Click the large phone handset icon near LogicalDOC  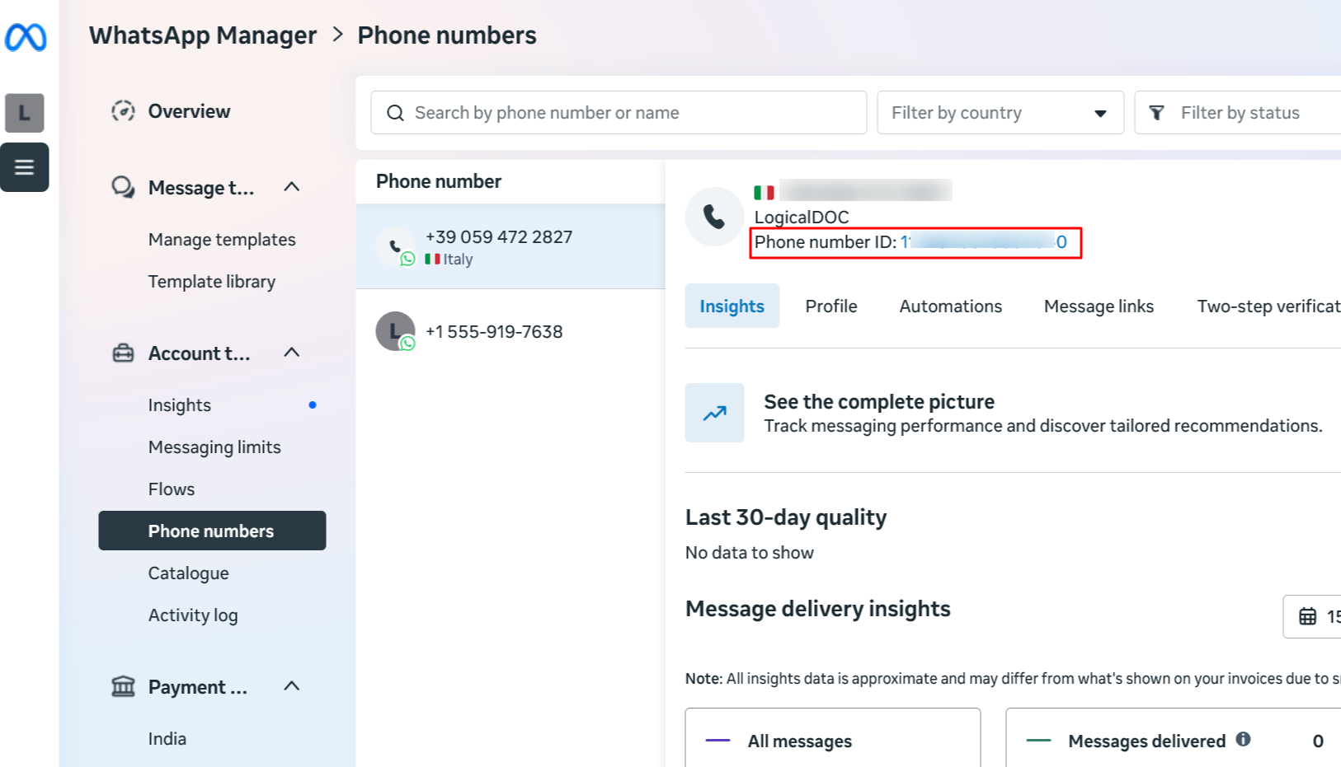714,217
